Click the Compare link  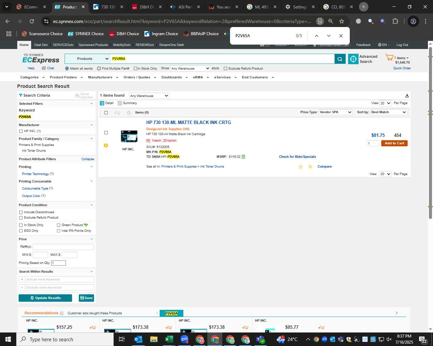pos(324,167)
